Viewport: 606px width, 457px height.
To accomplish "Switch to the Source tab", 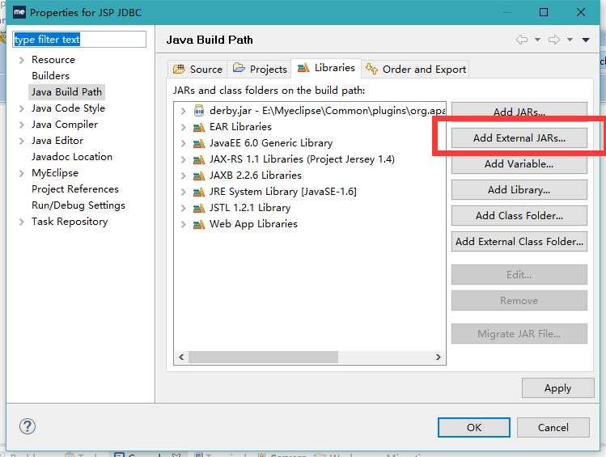I will (x=197, y=69).
